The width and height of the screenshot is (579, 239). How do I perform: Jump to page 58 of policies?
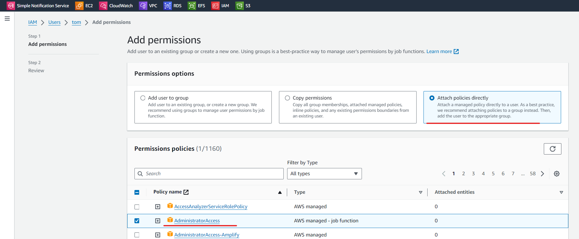tap(533, 174)
